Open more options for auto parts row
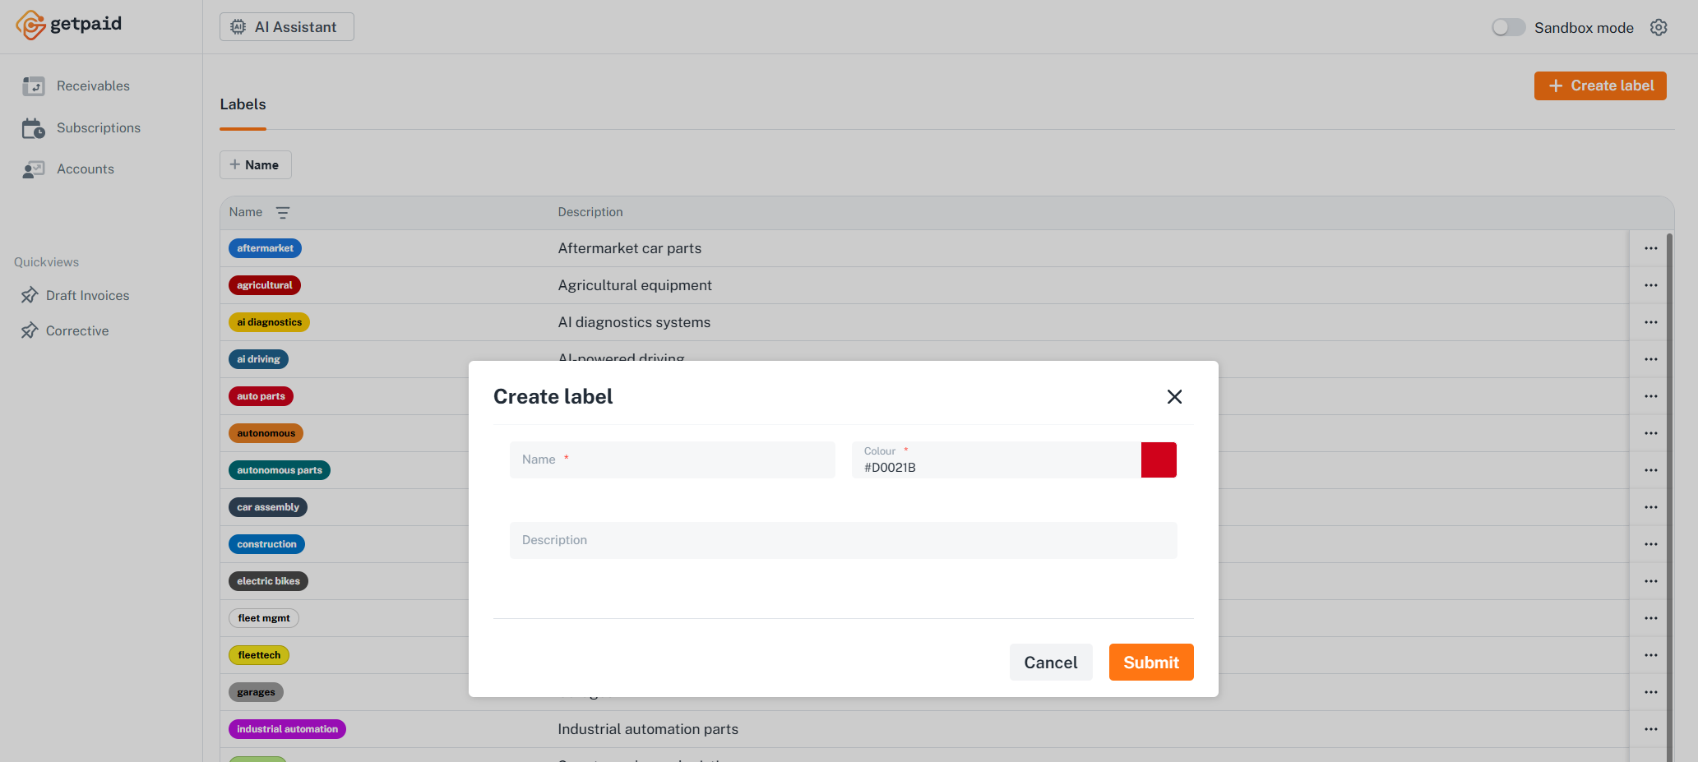The image size is (1698, 762). point(1650,396)
